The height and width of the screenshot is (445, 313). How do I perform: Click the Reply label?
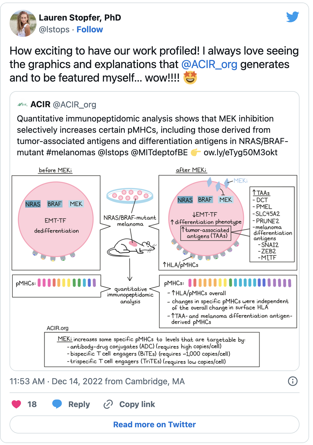[x=79, y=404]
